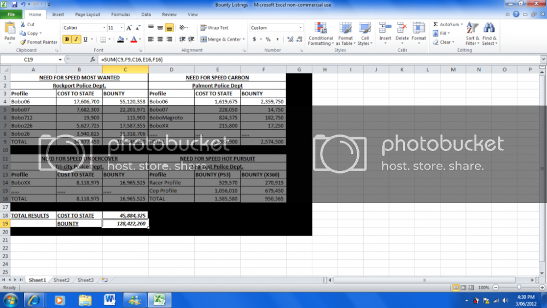Switch to the Page Layout tab
This screenshot has width=547, height=308.
(88, 14)
